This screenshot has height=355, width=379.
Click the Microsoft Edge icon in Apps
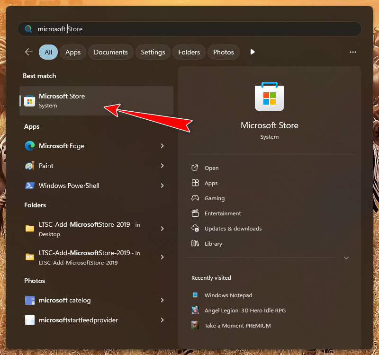click(30, 146)
